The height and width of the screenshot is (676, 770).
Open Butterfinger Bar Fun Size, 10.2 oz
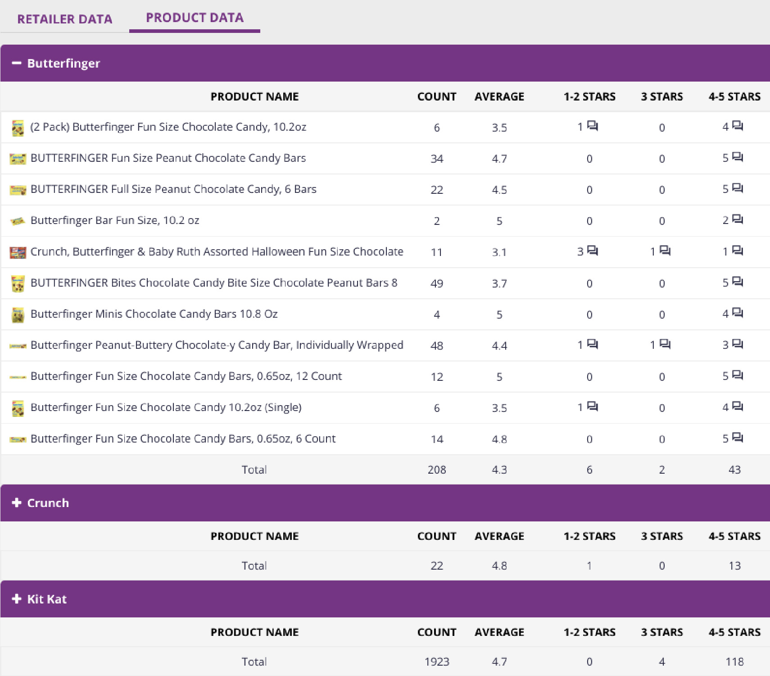[115, 220]
